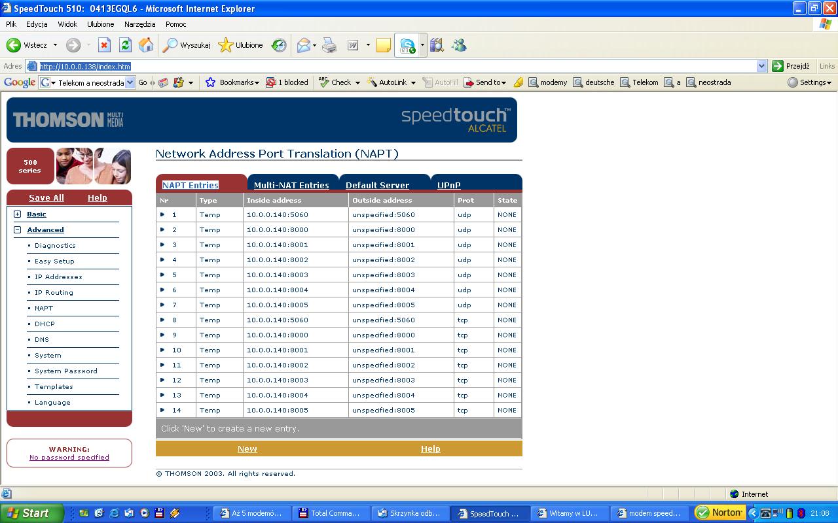Click the address bar URL field
Image resolution: width=838 pixels, height=523 pixels.
(396, 66)
